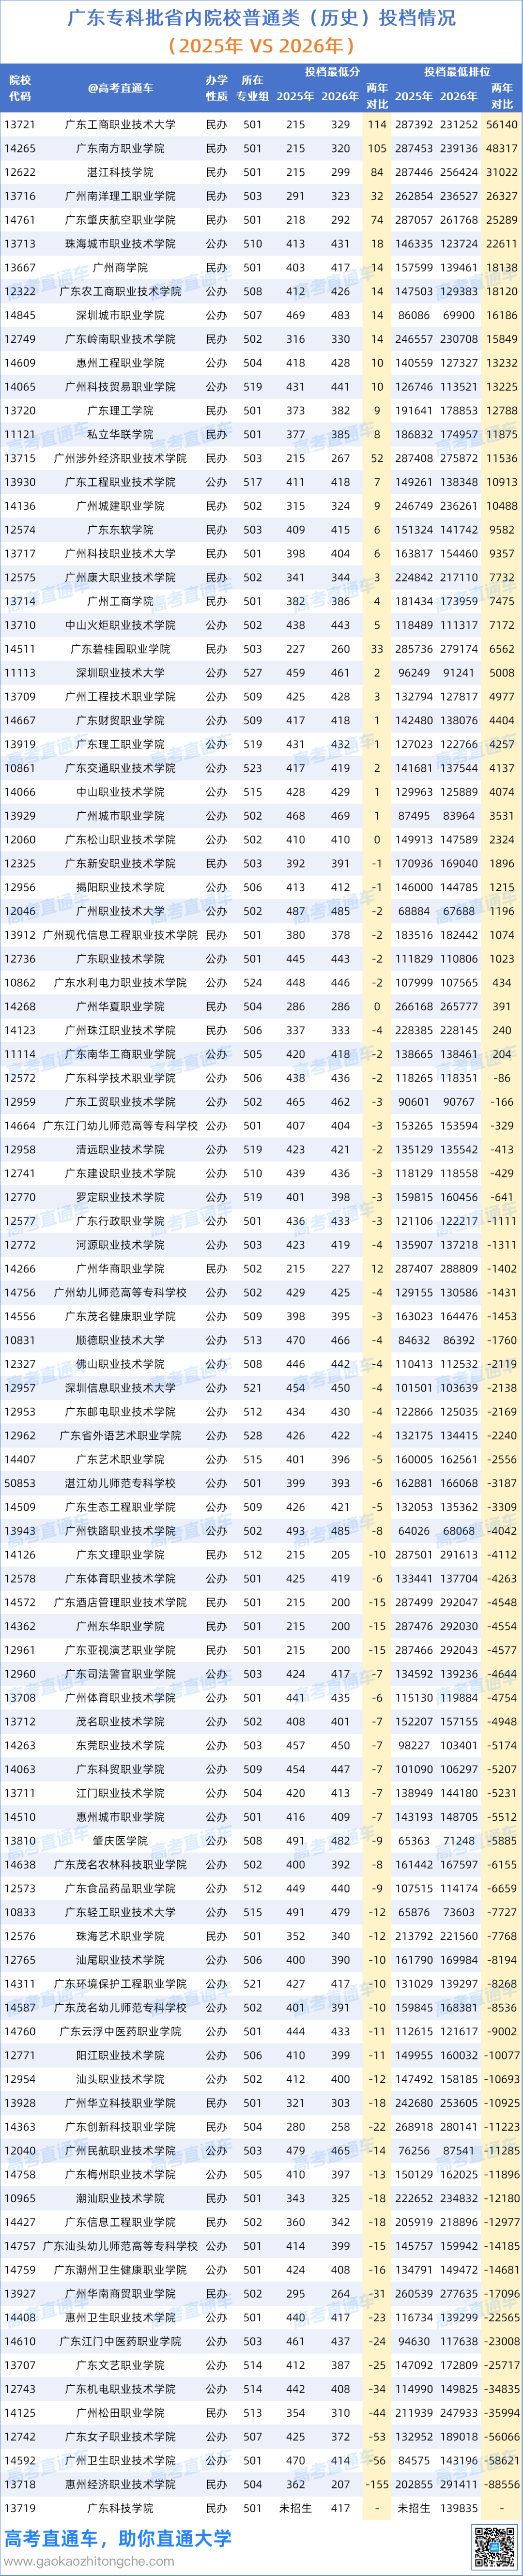
Task: Select 广东理工学院 row
Action: pos(261,411)
